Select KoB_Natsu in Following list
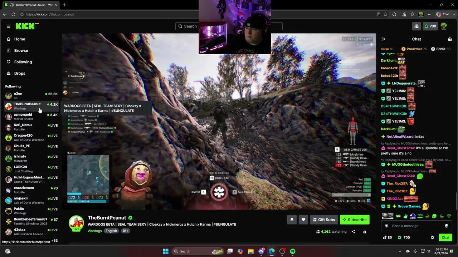 31,127
